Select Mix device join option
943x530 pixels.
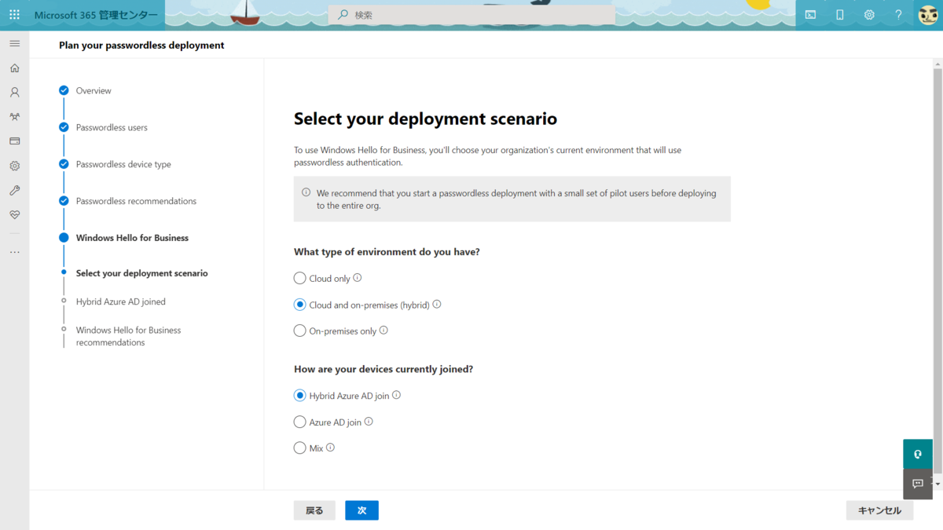tap(299, 448)
